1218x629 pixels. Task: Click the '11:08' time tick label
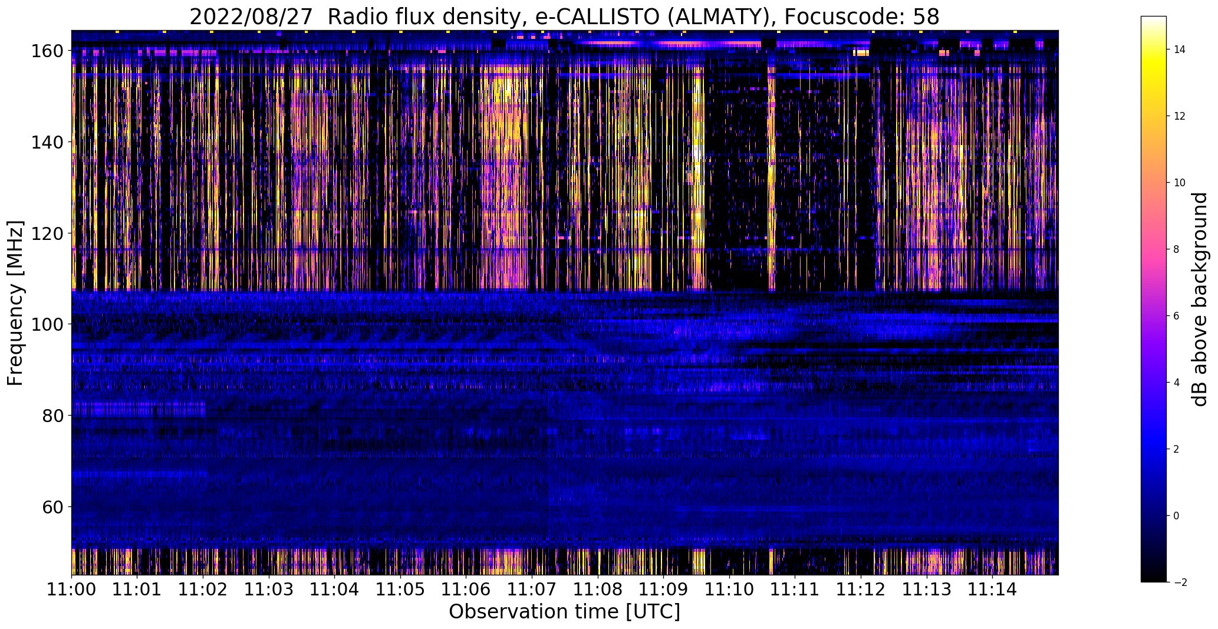(598, 588)
